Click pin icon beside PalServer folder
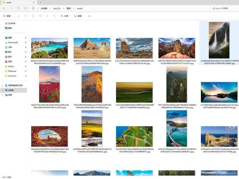The height and width of the screenshot is (179, 239). (x=25, y=71)
